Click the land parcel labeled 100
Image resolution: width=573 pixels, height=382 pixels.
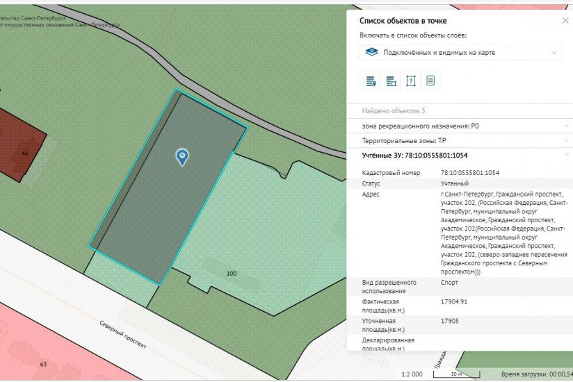pyautogui.click(x=232, y=274)
